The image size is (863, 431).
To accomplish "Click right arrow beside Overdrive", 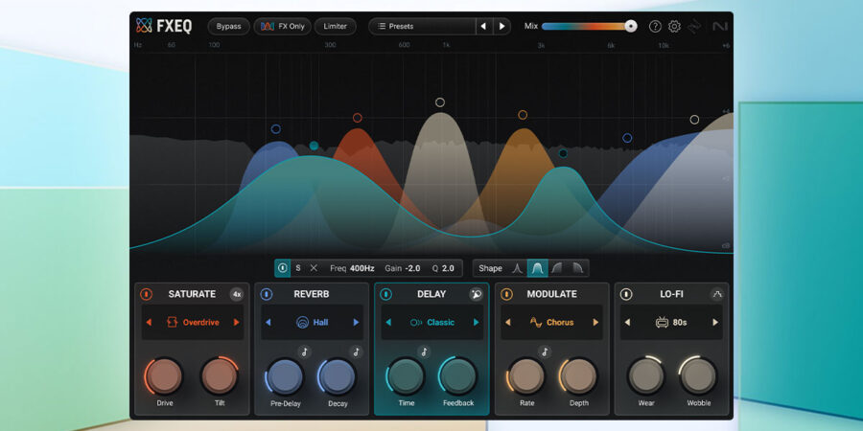I will click(236, 322).
